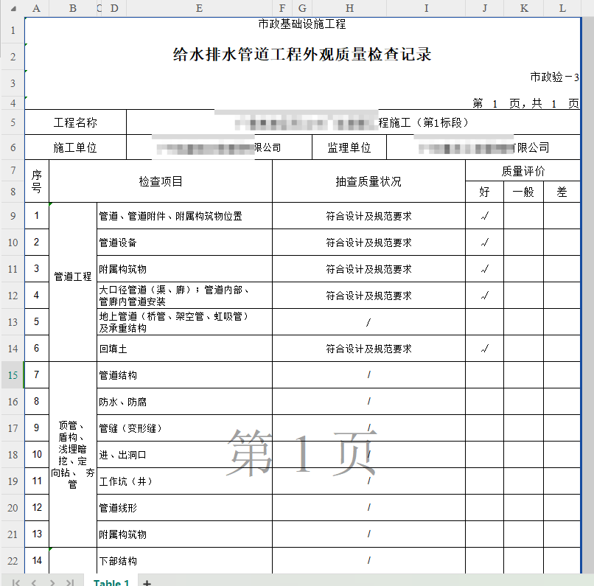
Task: Switch to the Table 1 sheet tab
Action: [x=111, y=582]
